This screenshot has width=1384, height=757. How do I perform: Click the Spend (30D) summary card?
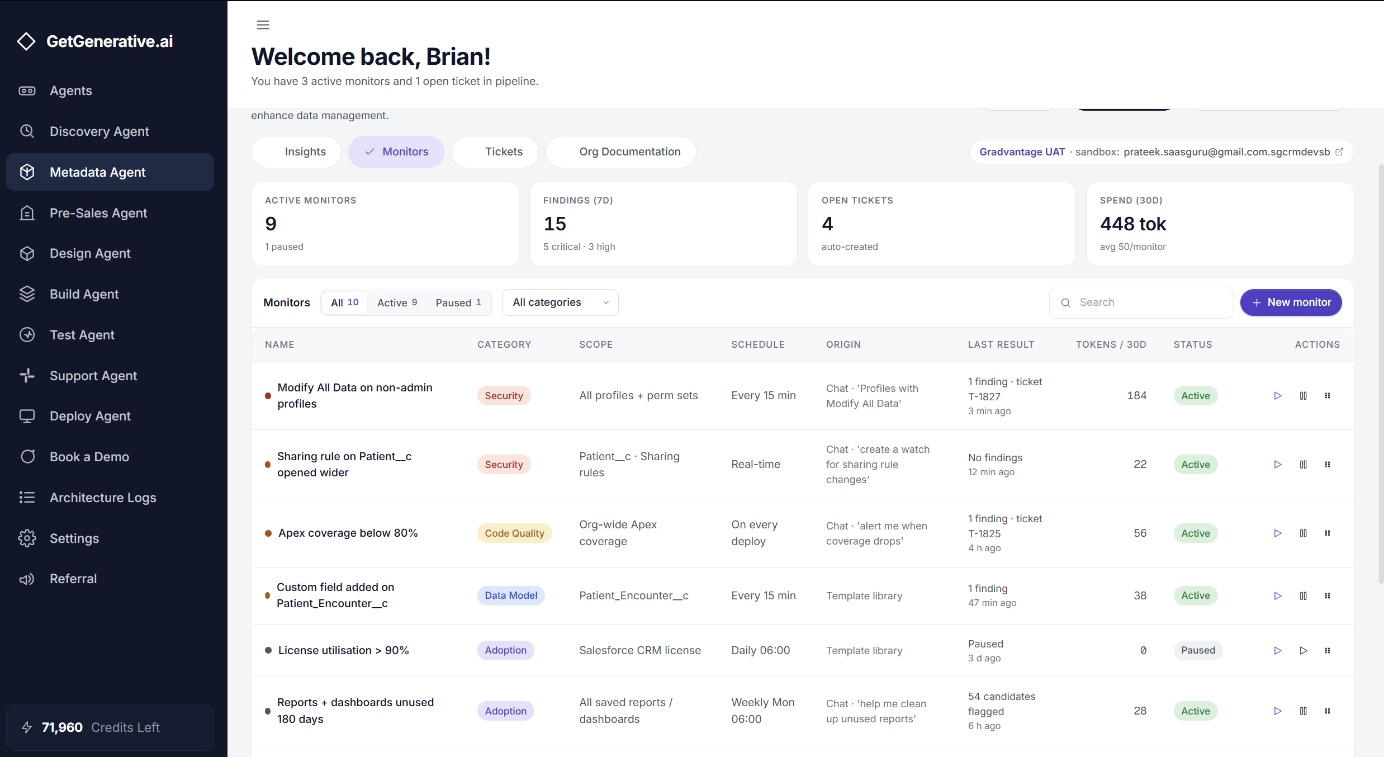(1220, 224)
